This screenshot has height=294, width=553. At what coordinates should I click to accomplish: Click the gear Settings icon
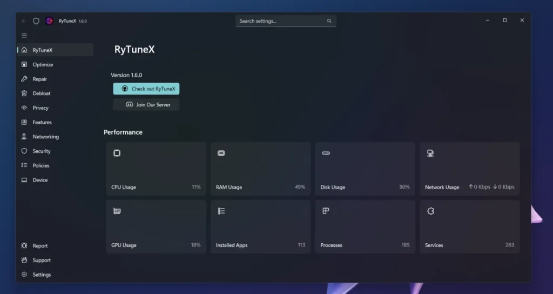click(x=24, y=275)
